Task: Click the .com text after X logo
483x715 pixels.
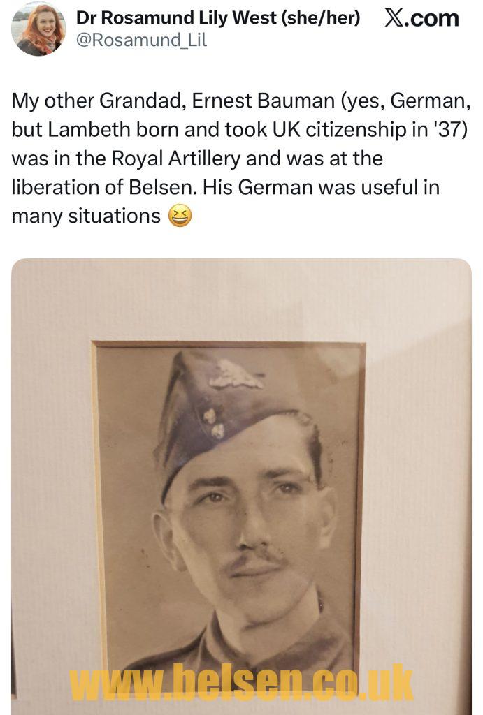Action: pos(431,18)
